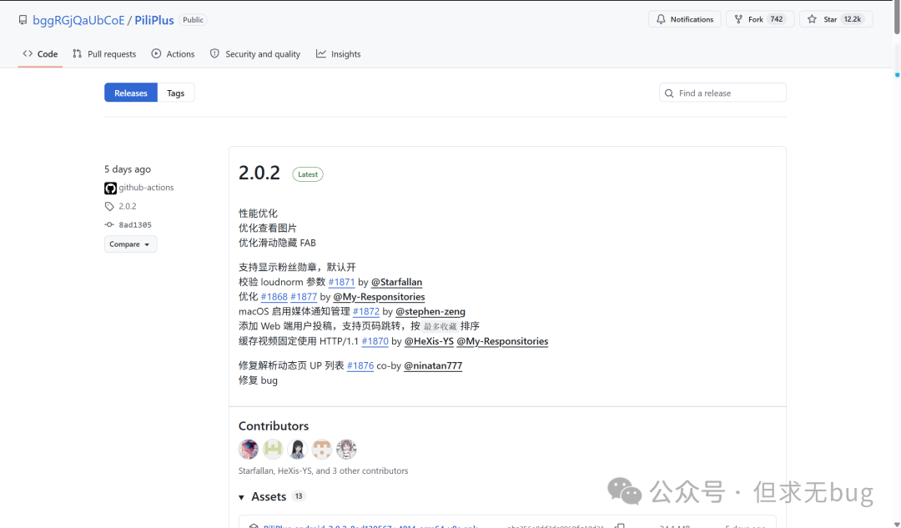Collapse the Assets section
Image resolution: width=901 pixels, height=528 pixels.
tap(243, 497)
